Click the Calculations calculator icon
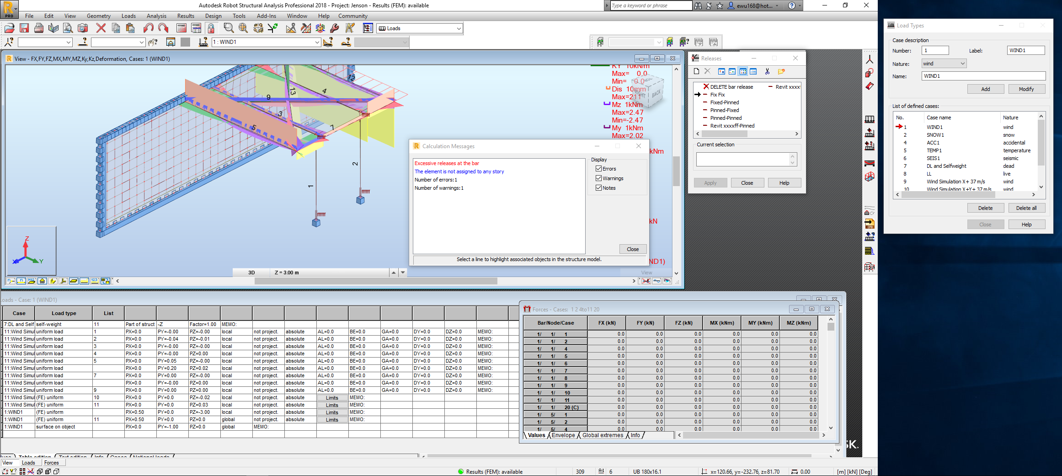Image resolution: width=1062 pixels, height=476 pixels. (181, 28)
